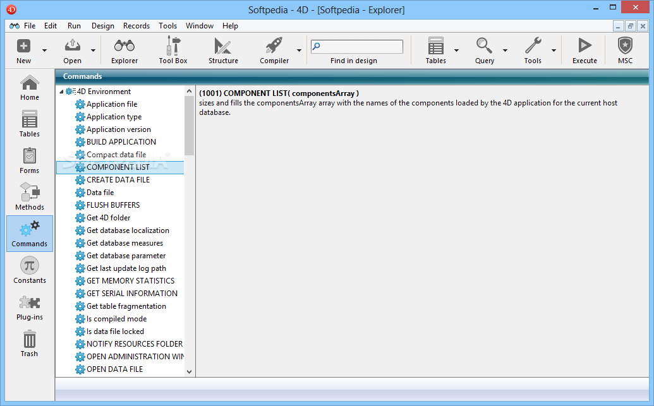Open the Edit menu
This screenshot has height=406, width=654.
click(x=51, y=26)
